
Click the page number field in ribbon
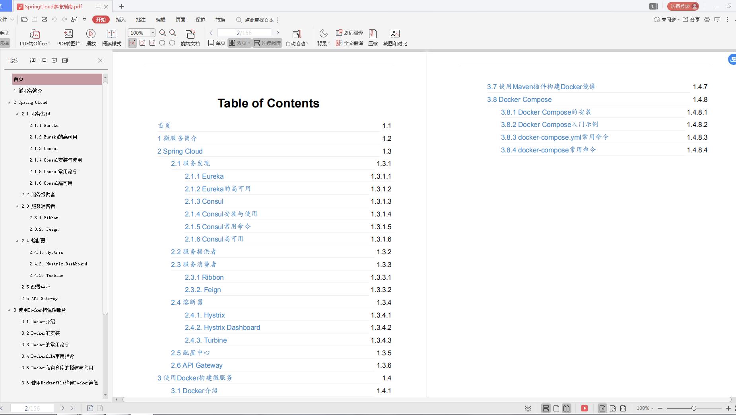click(x=244, y=33)
